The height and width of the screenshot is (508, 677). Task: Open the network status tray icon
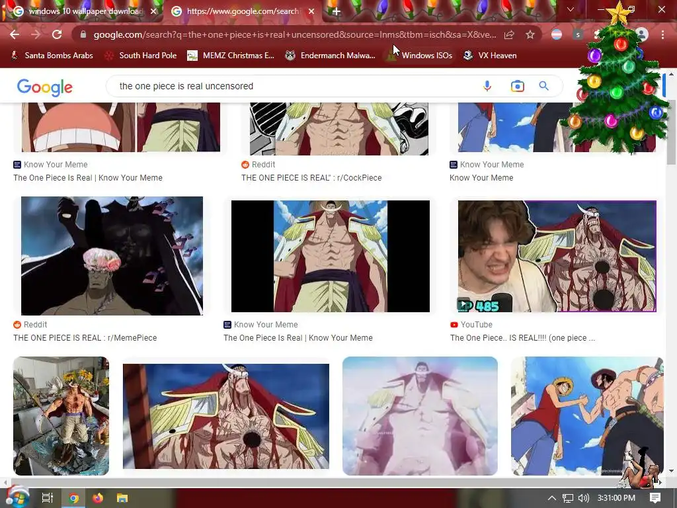pos(568,498)
